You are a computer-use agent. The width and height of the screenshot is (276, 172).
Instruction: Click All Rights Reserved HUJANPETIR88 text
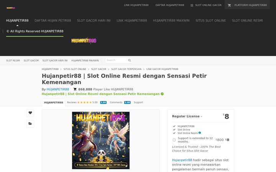coord(35,31)
